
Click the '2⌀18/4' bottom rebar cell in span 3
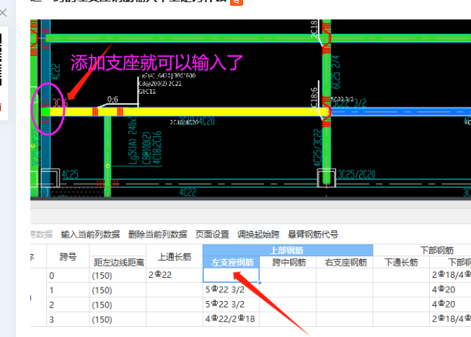coord(450,319)
